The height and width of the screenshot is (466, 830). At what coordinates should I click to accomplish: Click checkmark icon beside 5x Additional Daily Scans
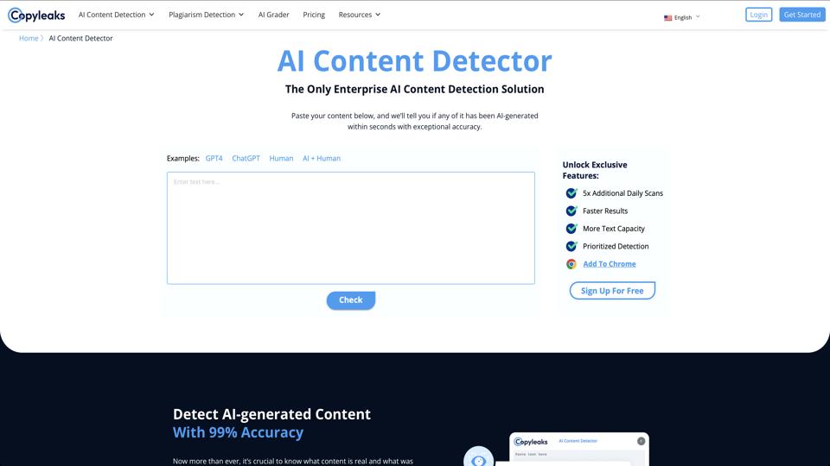pos(571,192)
